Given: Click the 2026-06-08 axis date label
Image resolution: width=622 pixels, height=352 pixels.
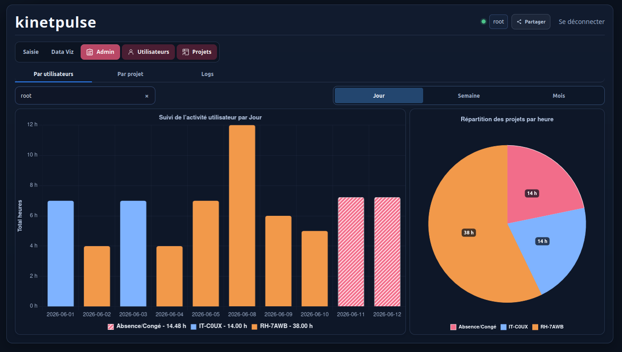Looking at the screenshot, I should click(242, 314).
